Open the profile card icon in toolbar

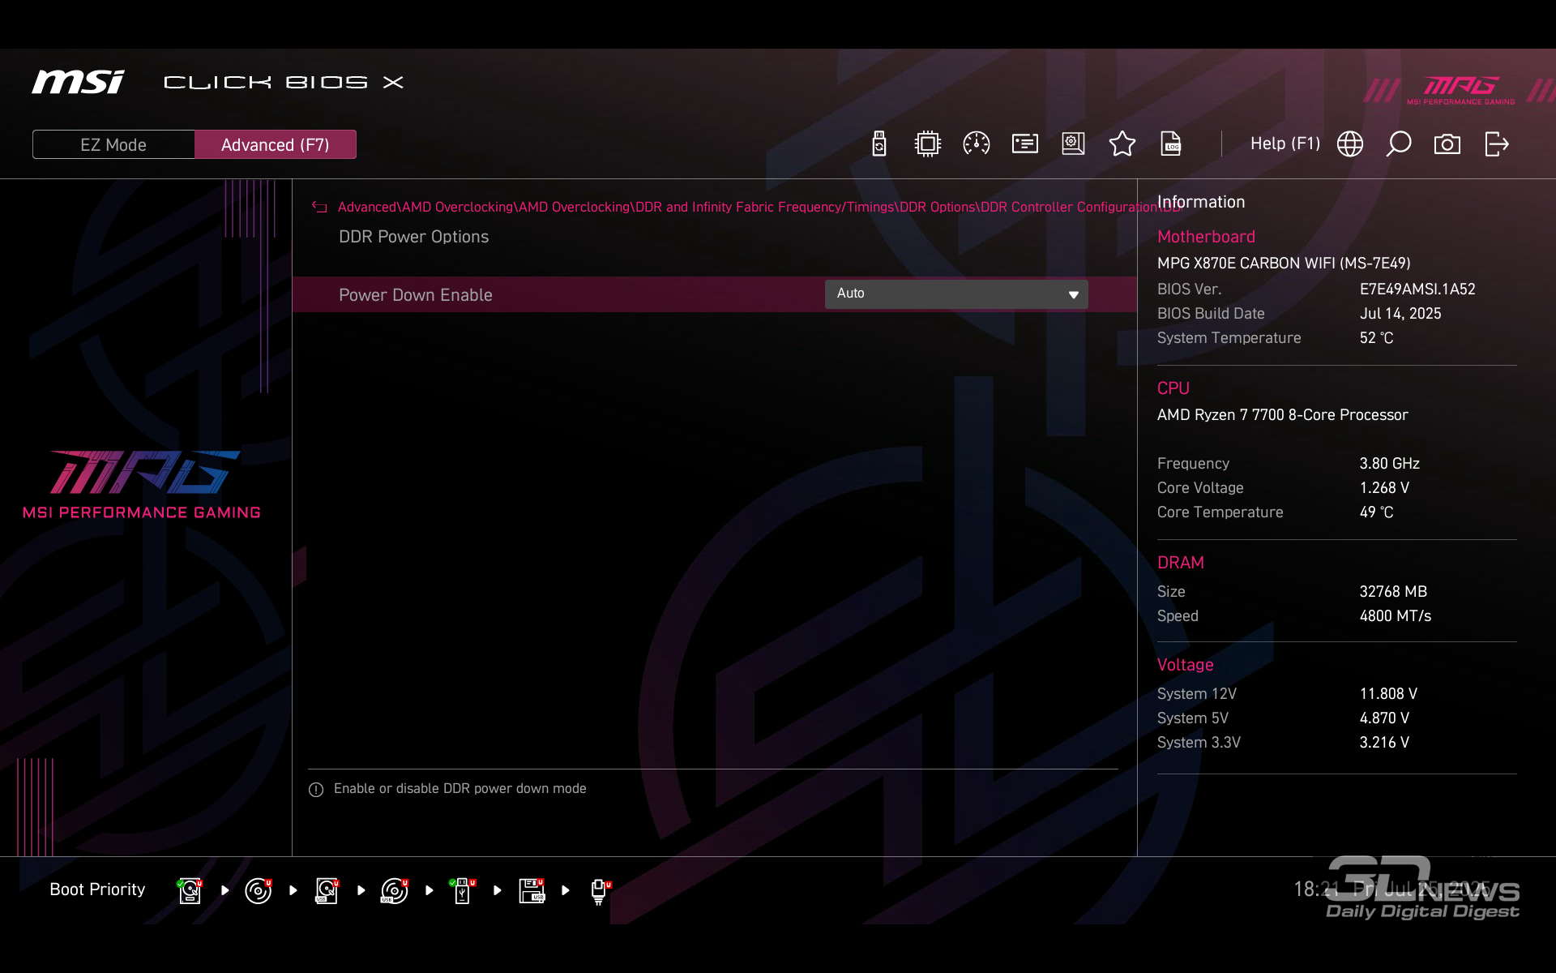[1024, 144]
